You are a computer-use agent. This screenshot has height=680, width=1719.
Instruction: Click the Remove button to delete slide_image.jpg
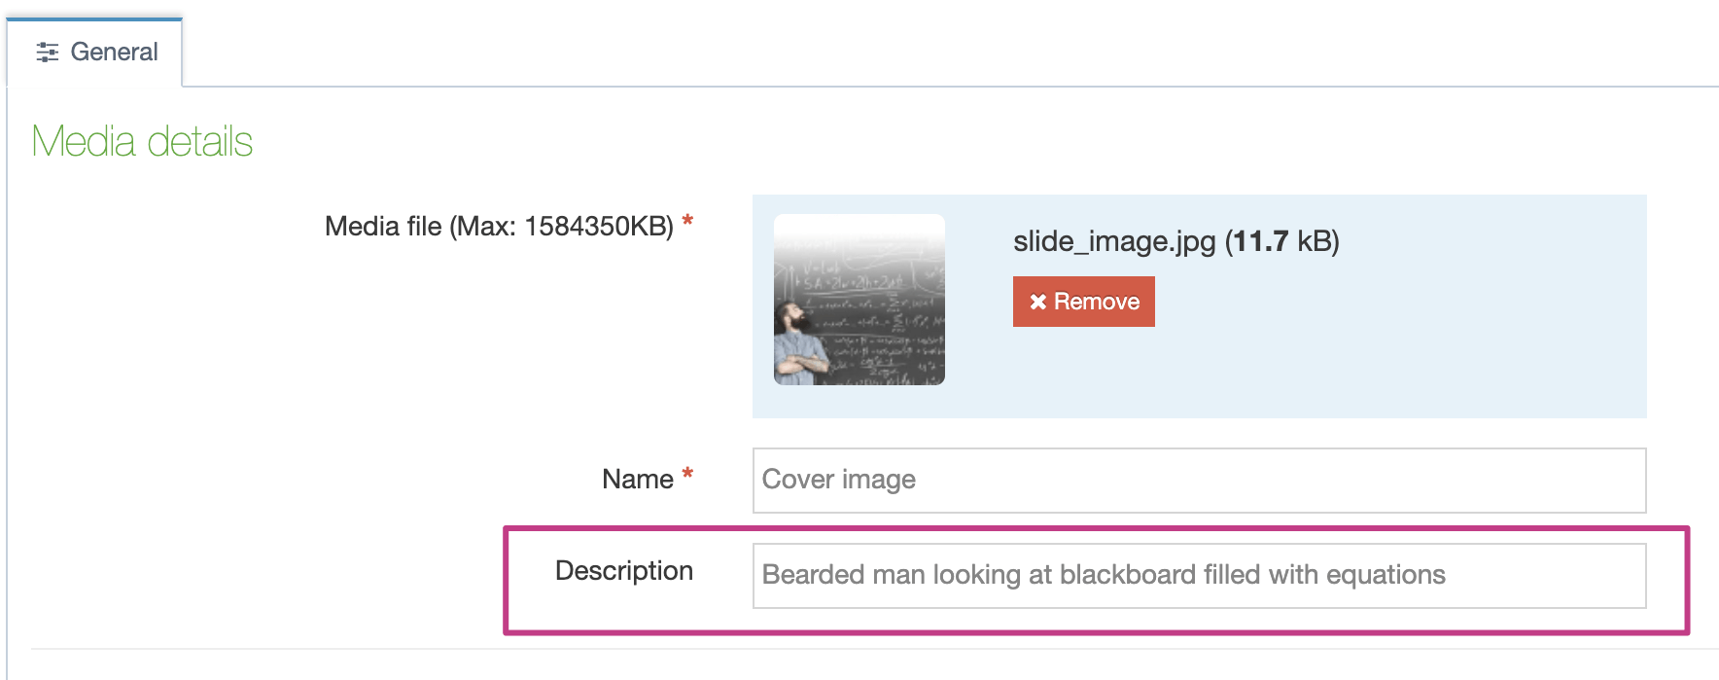pos(1083,302)
